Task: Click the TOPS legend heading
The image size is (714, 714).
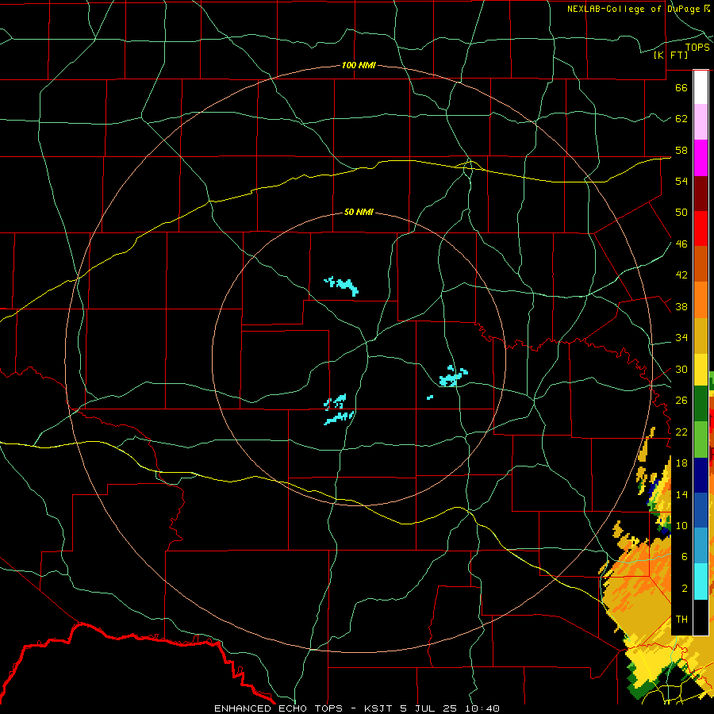Action: point(697,47)
